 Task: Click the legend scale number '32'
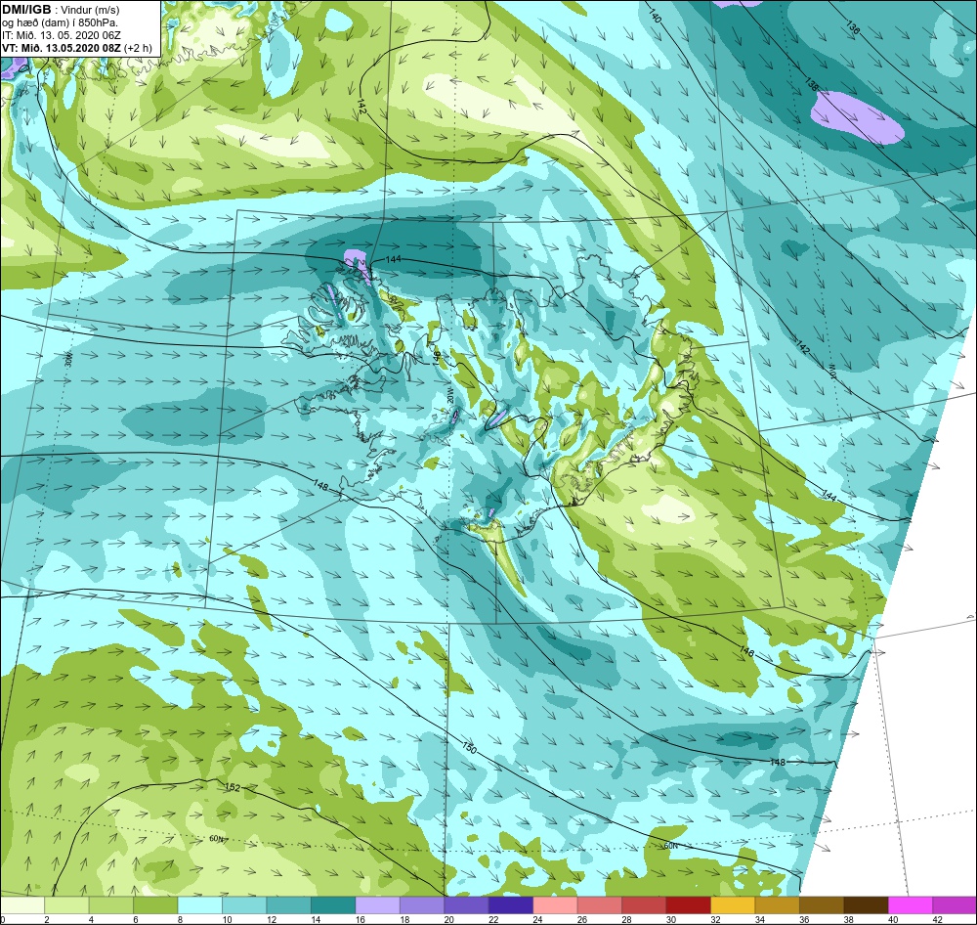715,919
